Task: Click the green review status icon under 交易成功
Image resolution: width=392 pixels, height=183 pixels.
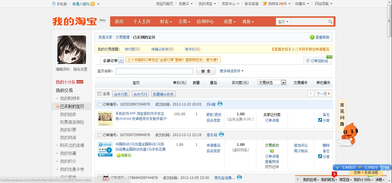Action: pos(272,151)
